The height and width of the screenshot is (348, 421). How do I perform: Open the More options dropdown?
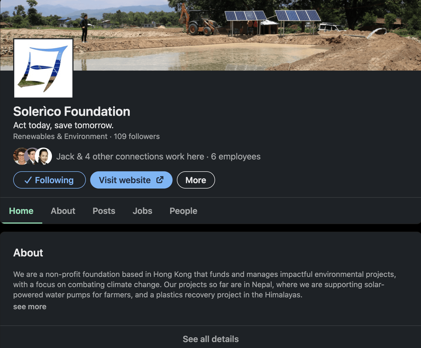pyautogui.click(x=196, y=180)
